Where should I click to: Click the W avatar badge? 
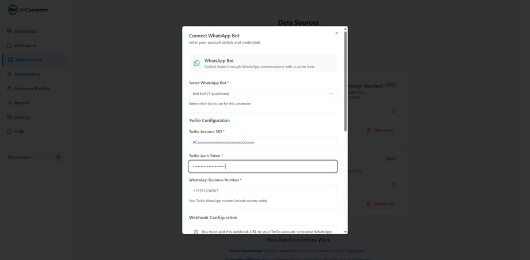(x=58, y=157)
